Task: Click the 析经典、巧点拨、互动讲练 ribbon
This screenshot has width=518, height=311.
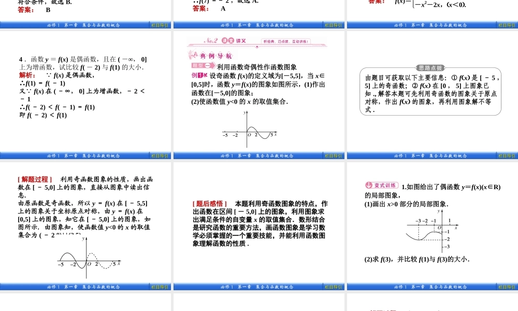Action: (x=285, y=40)
